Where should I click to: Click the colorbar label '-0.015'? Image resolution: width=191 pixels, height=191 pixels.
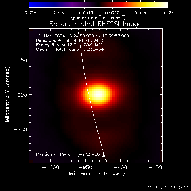point(57,13)
